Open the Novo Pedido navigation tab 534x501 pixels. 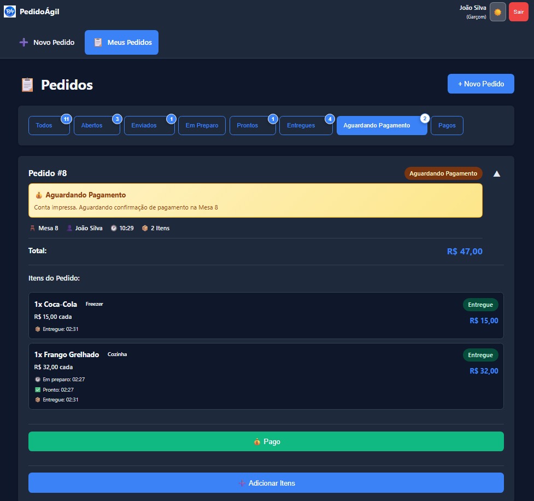click(46, 42)
